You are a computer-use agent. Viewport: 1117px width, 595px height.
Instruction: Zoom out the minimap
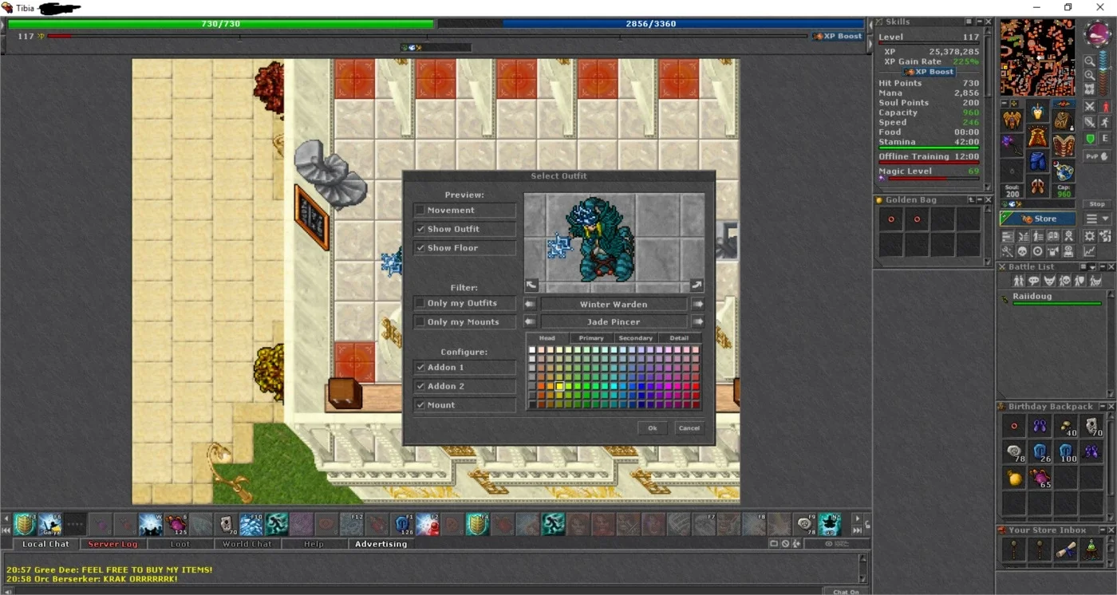click(x=1090, y=61)
